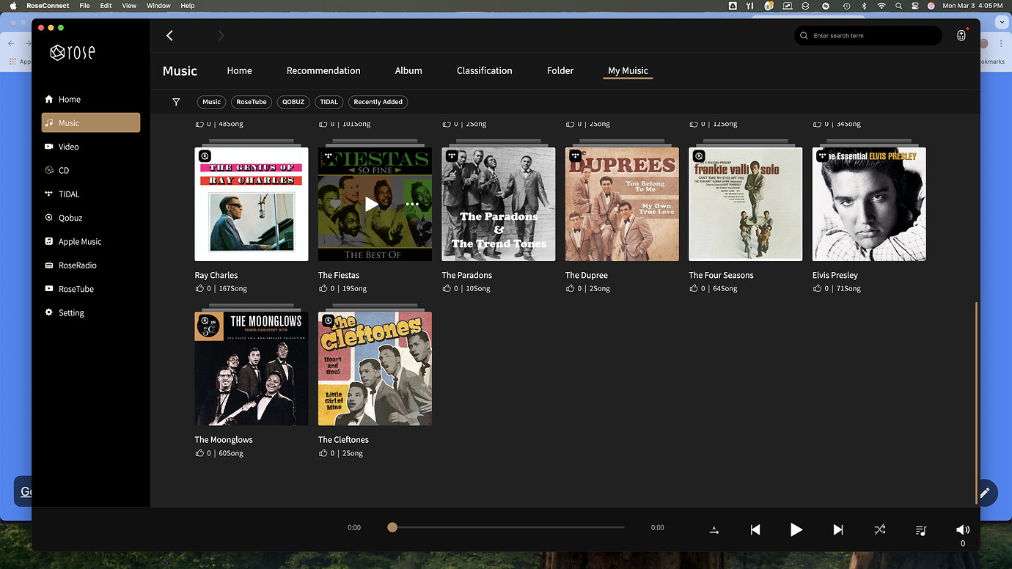1012x569 pixels.
Task: Open Video in the sidebar
Action: coord(90,147)
